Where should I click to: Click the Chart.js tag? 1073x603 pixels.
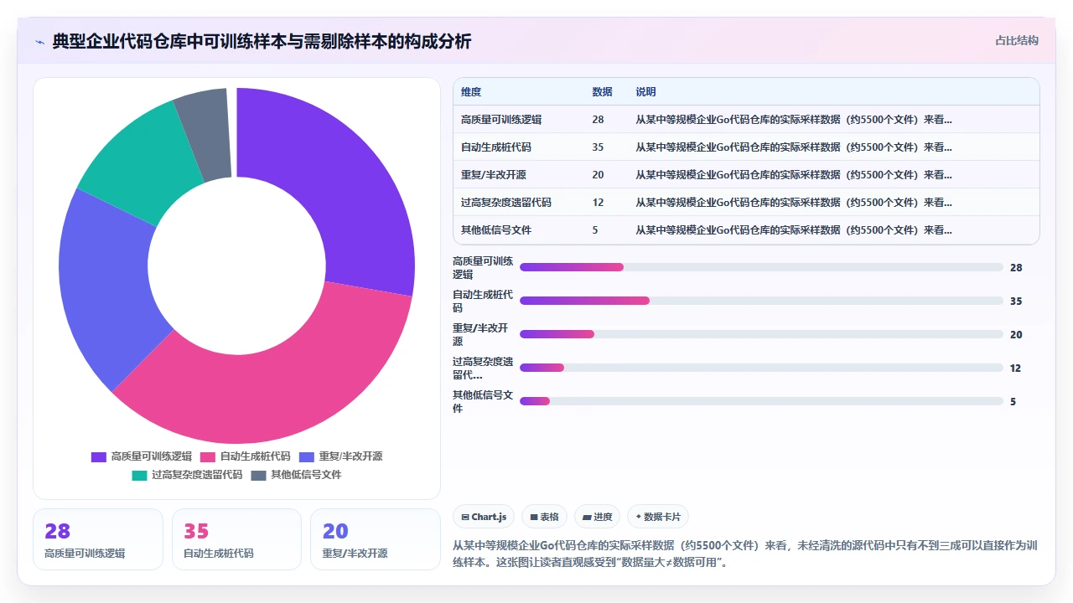(x=484, y=517)
